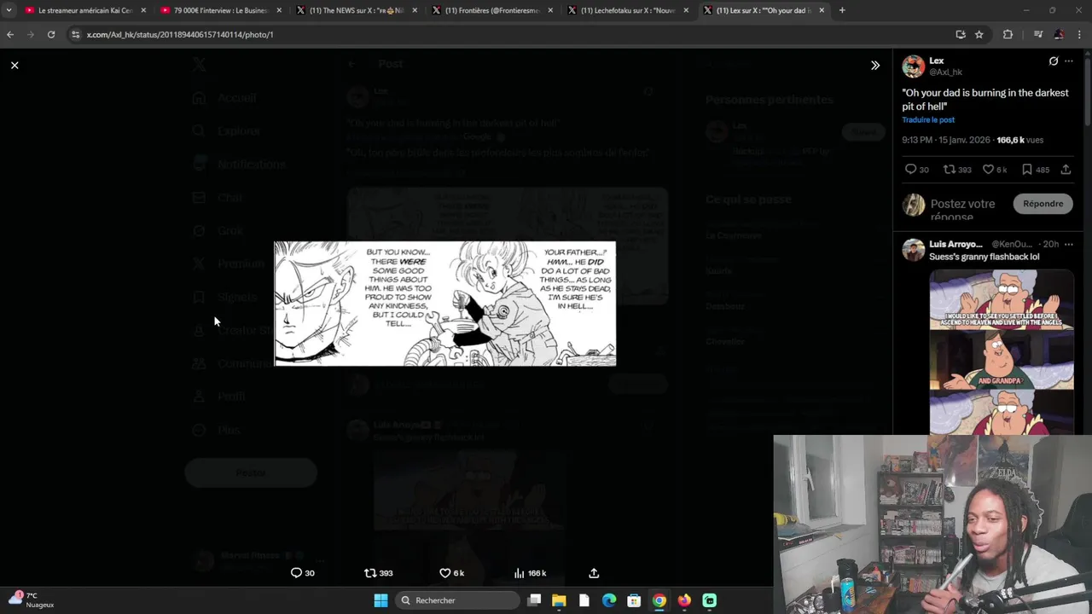Open a new browser tab
1092x614 pixels.
pyautogui.click(x=842, y=10)
